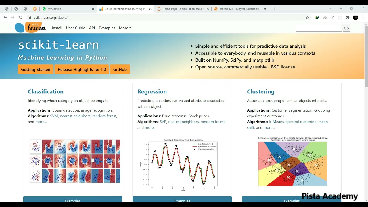Switch to third pinned tab

point(25,9)
